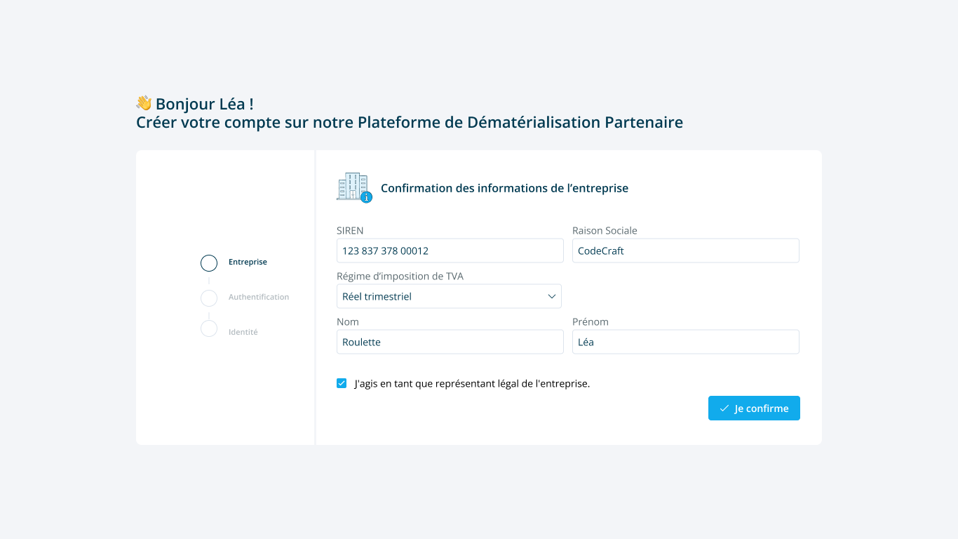The image size is (958, 539).
Task: Click the "J'agis en tant que représentant légal" label
Action: point(472,384)
